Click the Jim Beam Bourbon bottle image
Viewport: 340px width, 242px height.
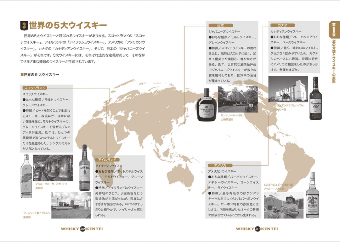click(x=312, y=195)
